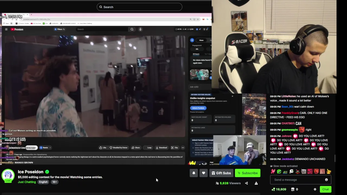Click the Like button under the video
This screenshot has width=347, height=195.
tap(103, 148)
